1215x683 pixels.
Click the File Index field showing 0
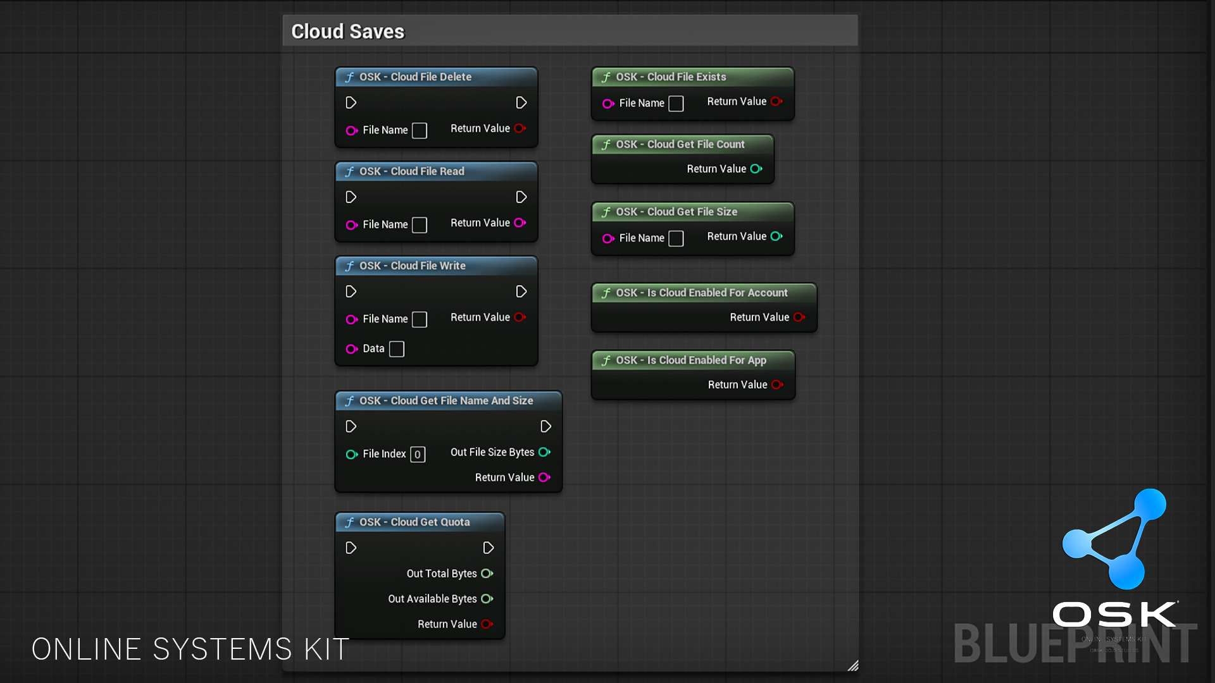pos(417,454)
